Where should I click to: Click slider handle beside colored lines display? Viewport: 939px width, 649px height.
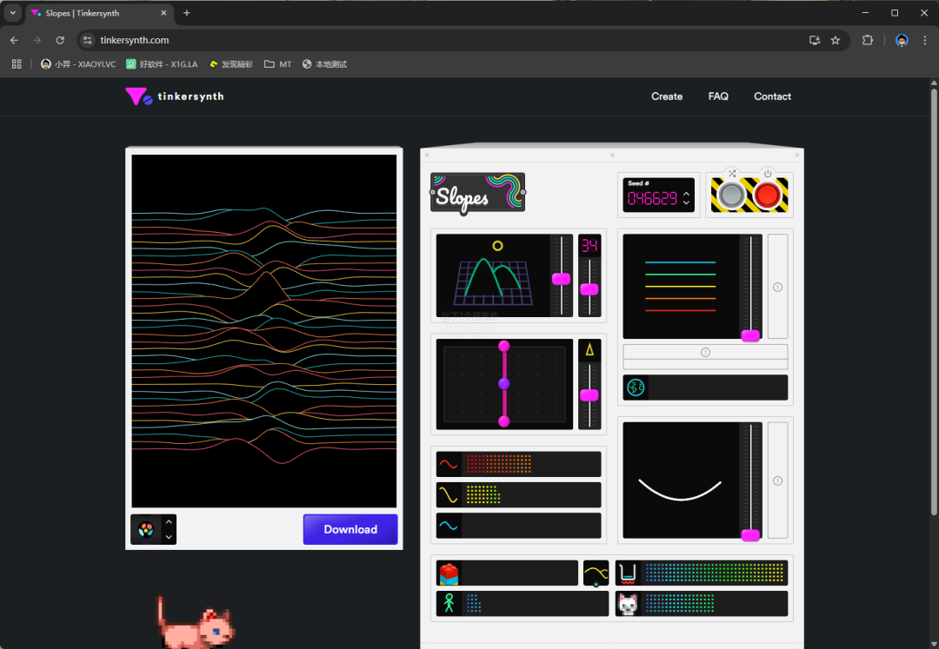pyautogui.click(x=750, y=335)
